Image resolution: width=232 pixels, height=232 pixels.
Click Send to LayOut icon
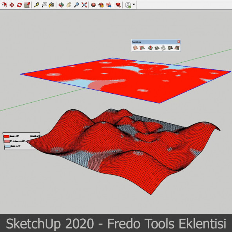(109, 5)
